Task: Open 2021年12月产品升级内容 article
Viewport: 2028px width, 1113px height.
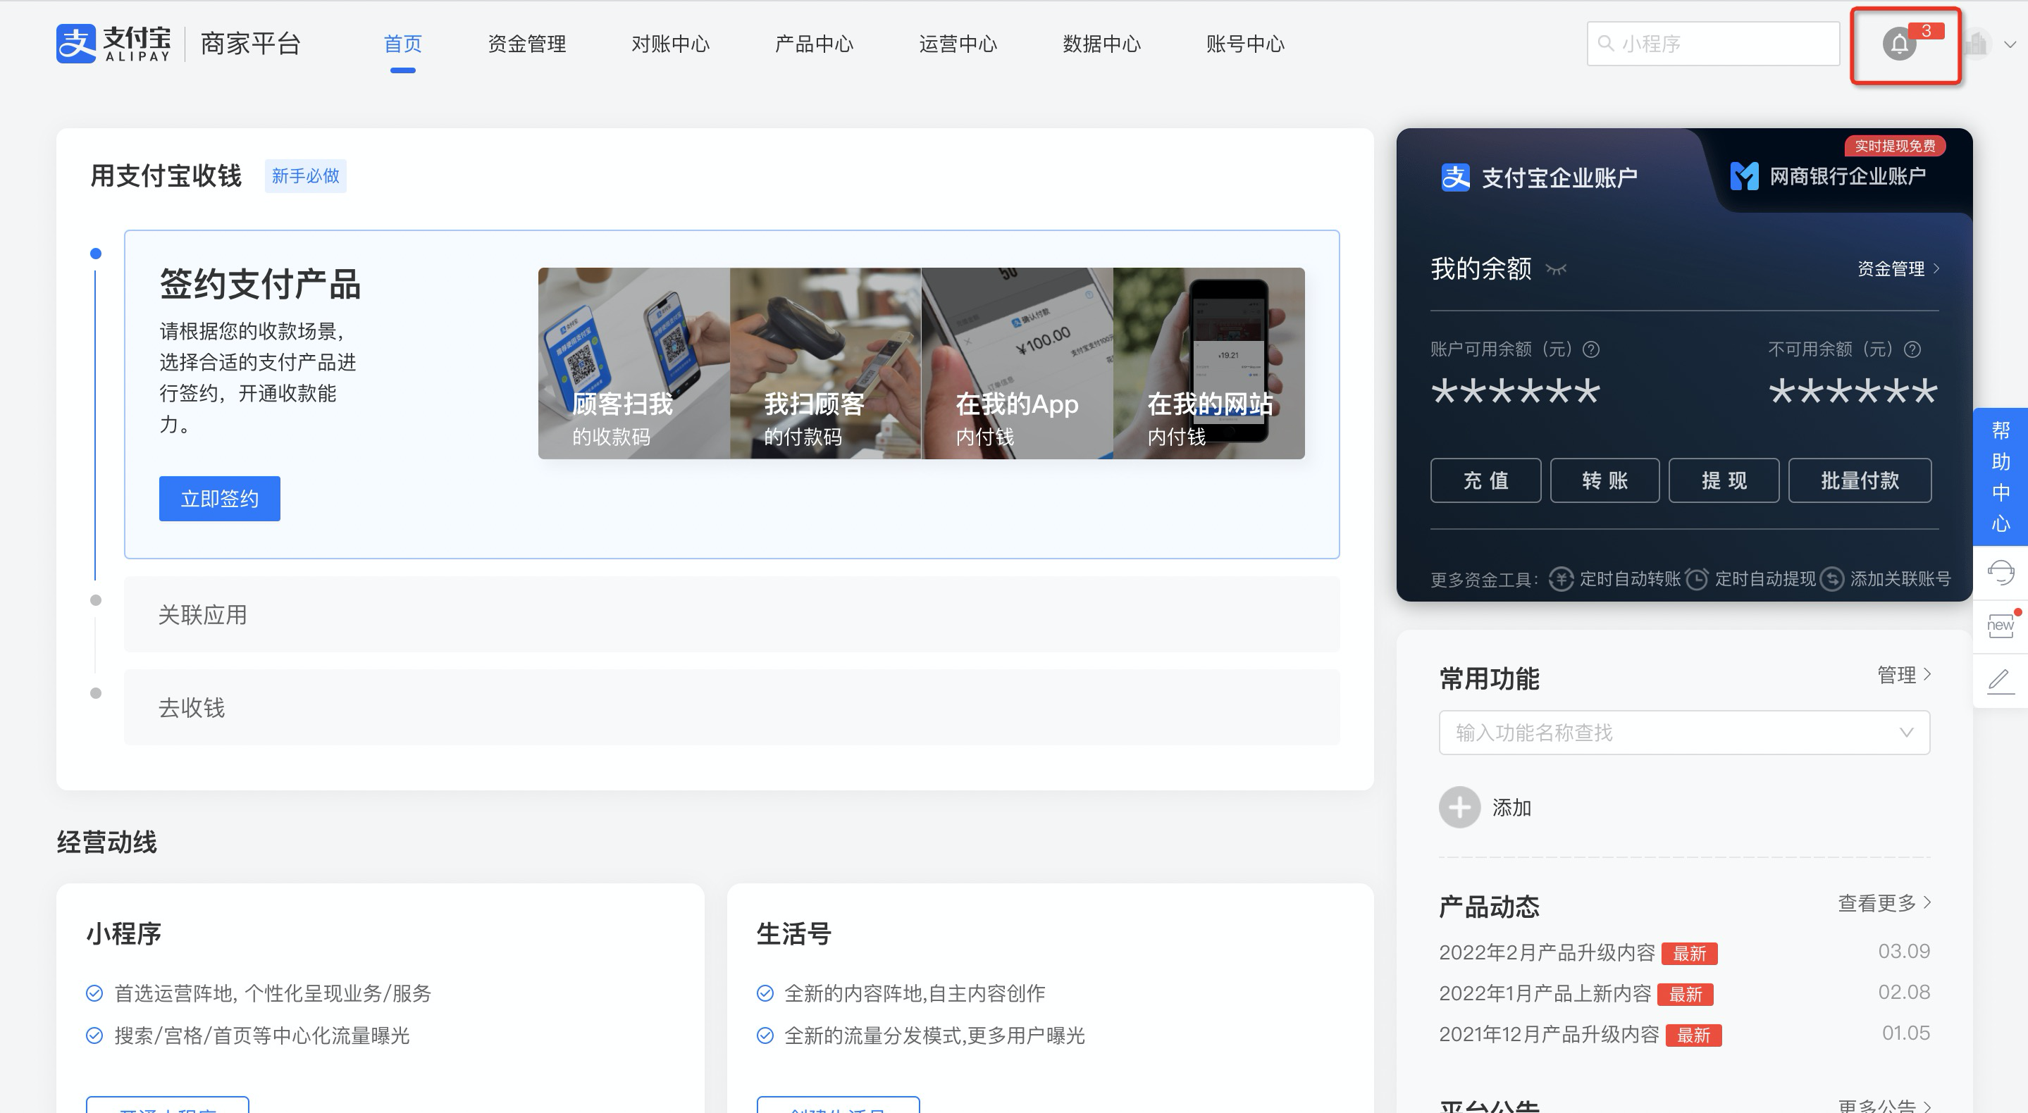Action: click(1549, 1034)
